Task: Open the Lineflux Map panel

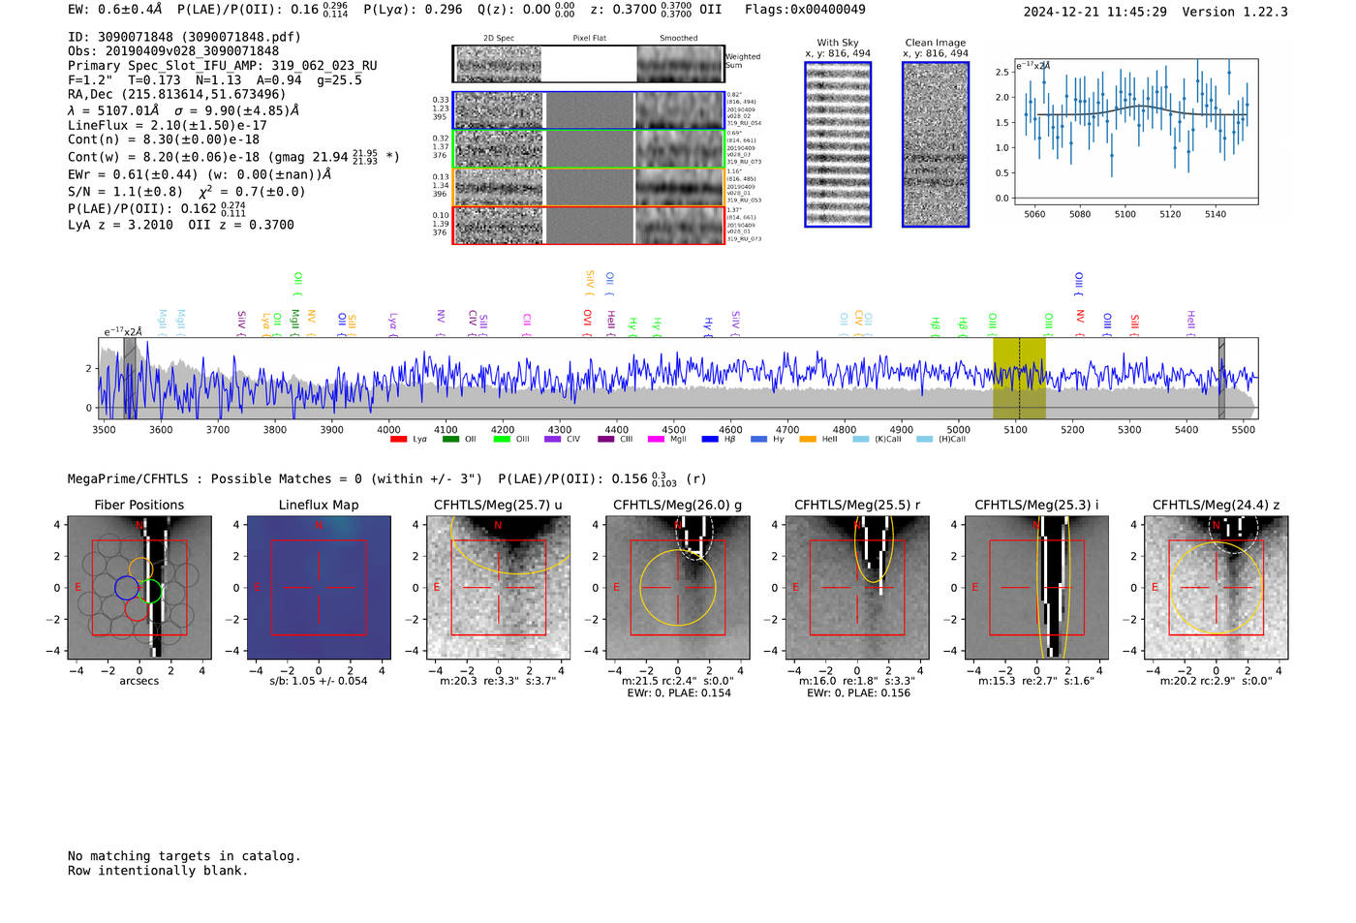Action: [319, 587]
